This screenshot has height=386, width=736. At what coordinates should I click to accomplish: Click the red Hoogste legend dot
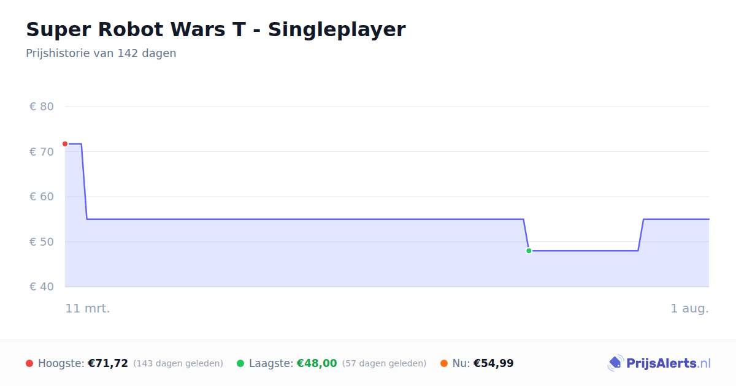click(29, 363)
